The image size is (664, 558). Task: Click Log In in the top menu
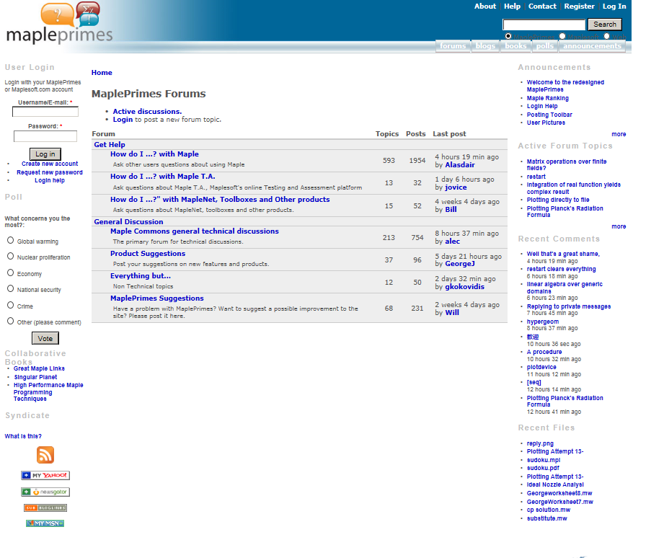[x=614, y=6]
